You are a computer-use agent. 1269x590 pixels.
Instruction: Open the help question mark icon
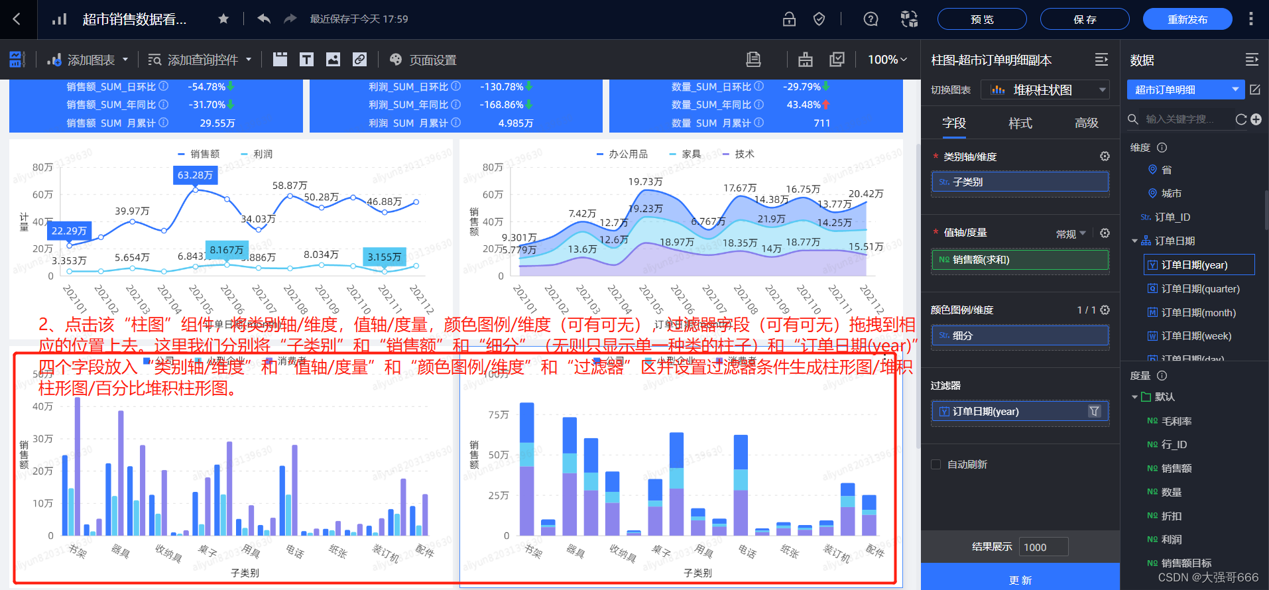coord(871,19)
